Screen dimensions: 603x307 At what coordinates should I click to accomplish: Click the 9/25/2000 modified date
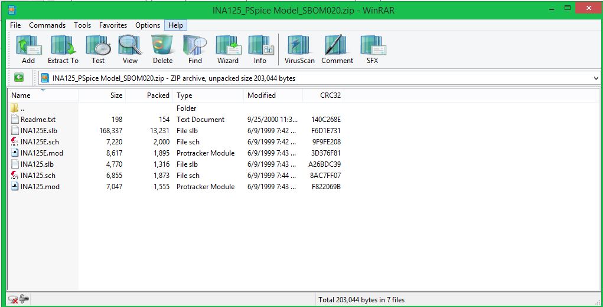[273, 120]
